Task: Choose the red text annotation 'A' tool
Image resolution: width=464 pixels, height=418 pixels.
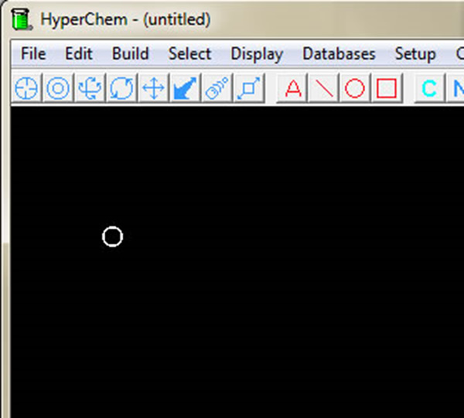Action: (292, 89)
